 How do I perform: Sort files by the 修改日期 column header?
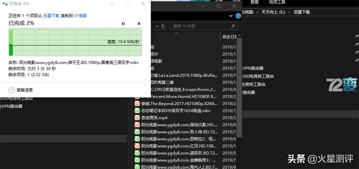229,37
